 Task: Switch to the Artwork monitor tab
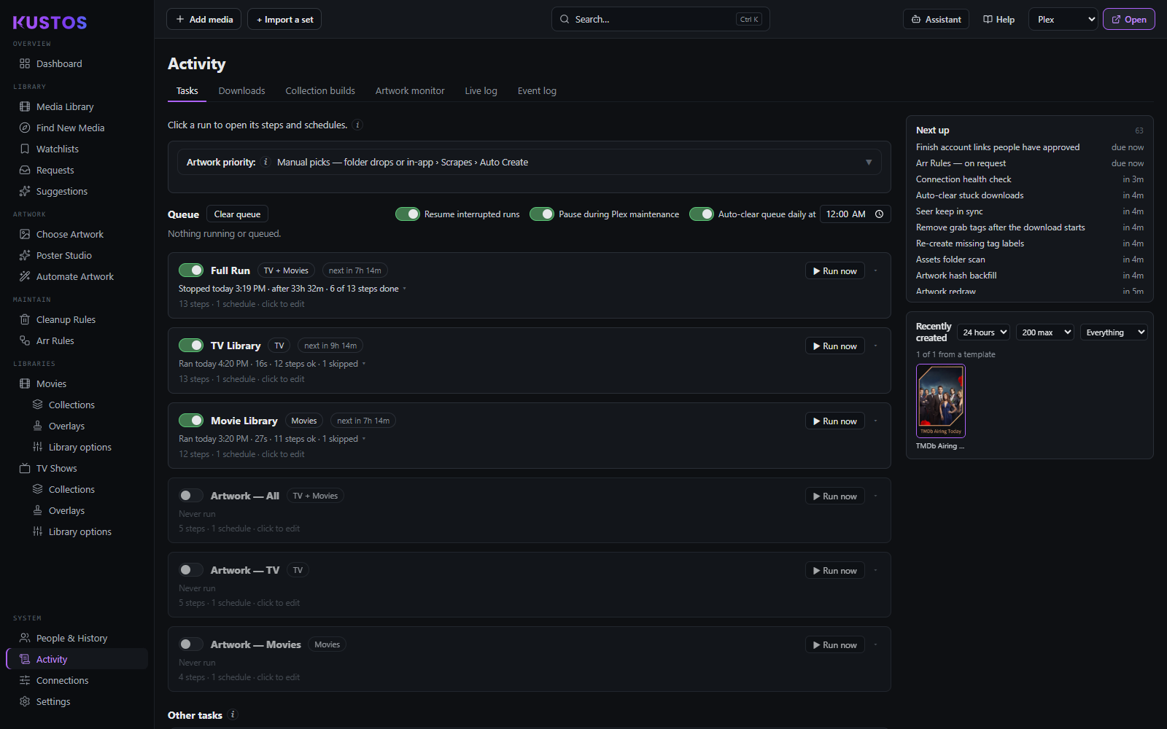[x=410, y=91]
